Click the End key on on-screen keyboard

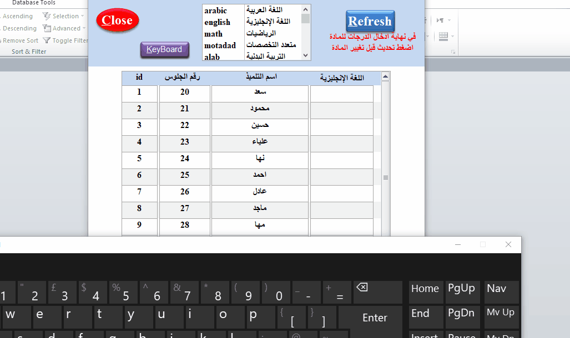click(x=426, y=317)
